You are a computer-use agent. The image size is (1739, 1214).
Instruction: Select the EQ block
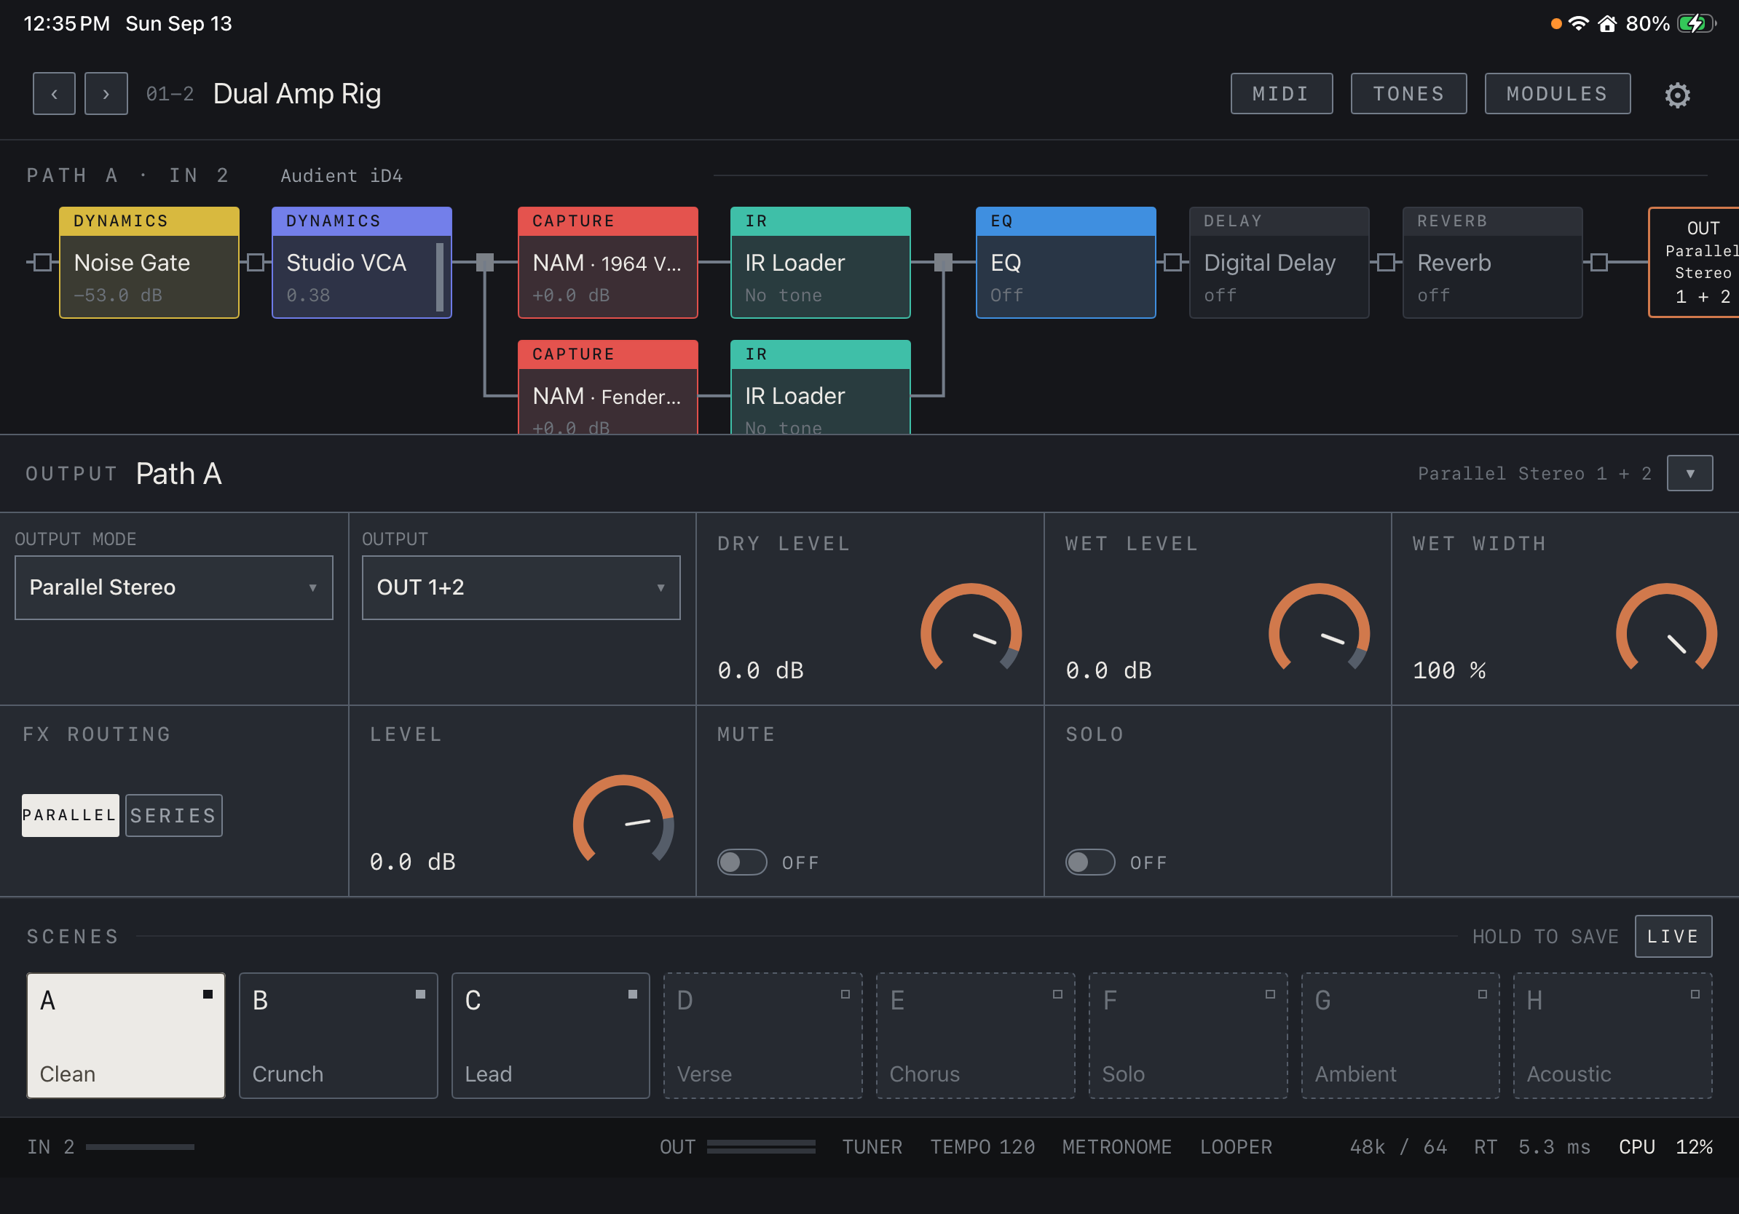[1065, 263]
